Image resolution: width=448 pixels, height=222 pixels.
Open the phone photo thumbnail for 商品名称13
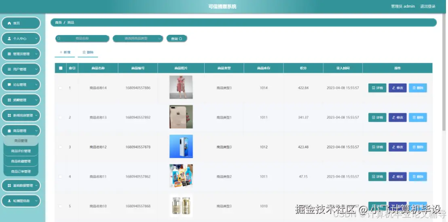[181, 116]
